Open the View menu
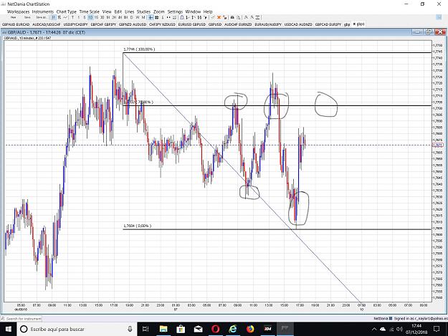 [x=107, y=11]
